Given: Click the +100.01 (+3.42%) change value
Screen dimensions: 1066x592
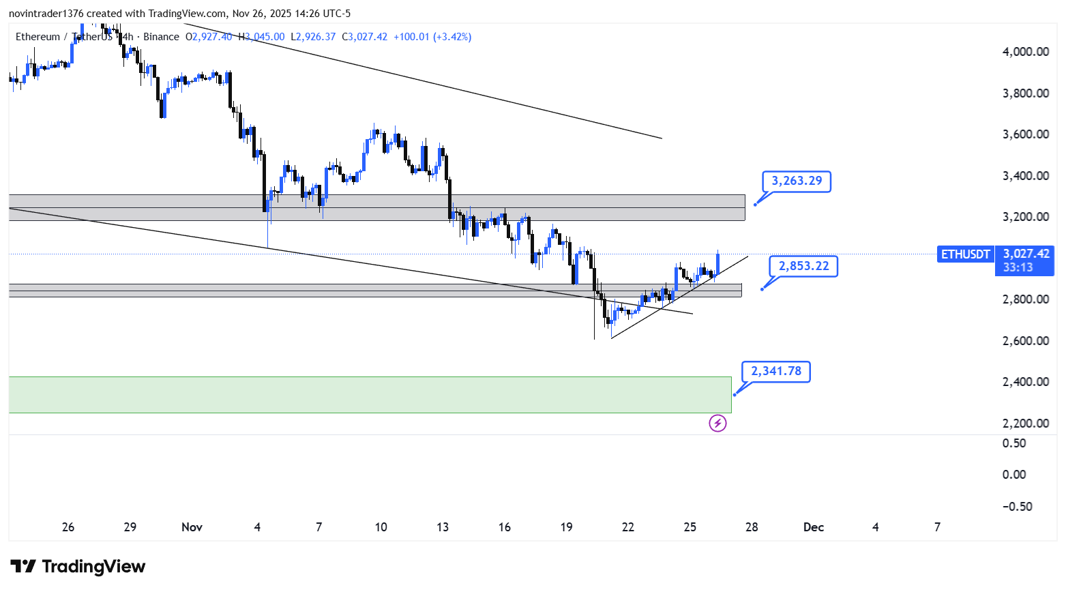Looking at the screenshot, I should pyautogui.click(x=432, y=37).
